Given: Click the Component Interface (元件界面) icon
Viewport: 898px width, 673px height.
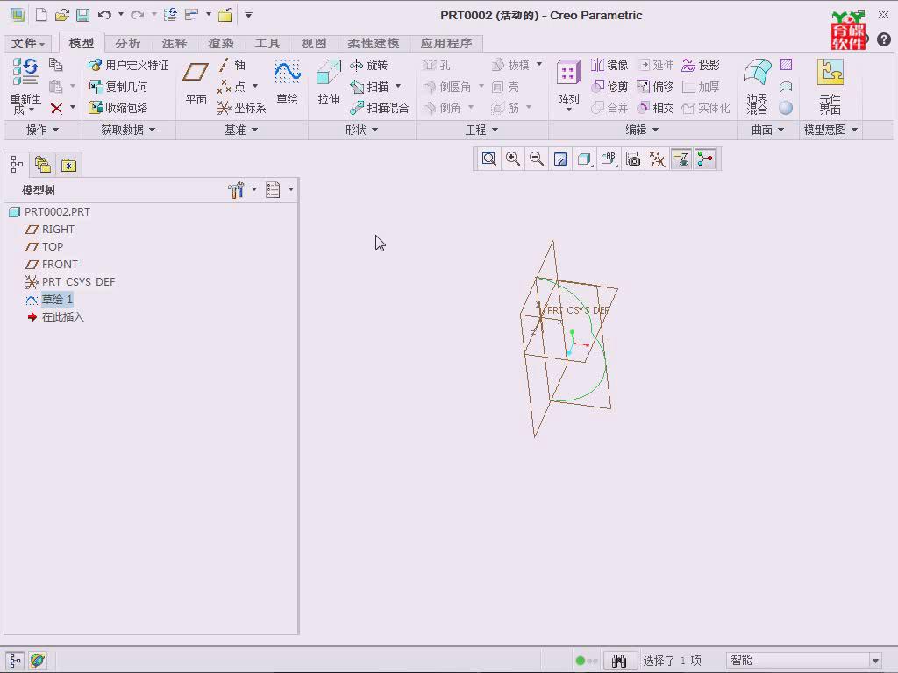Looking at the screenshot, I should click(x=830, y=86).
